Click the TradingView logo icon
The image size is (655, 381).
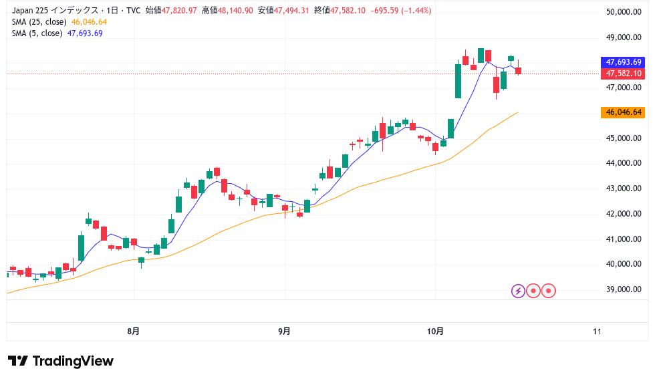[18, 361]
